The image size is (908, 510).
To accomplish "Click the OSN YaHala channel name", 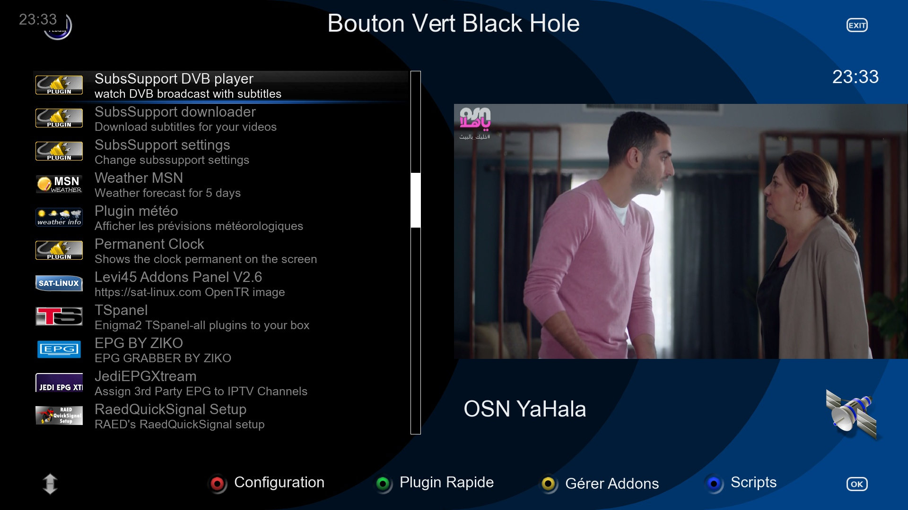I will pyautogui.click(x=525, y=409).
